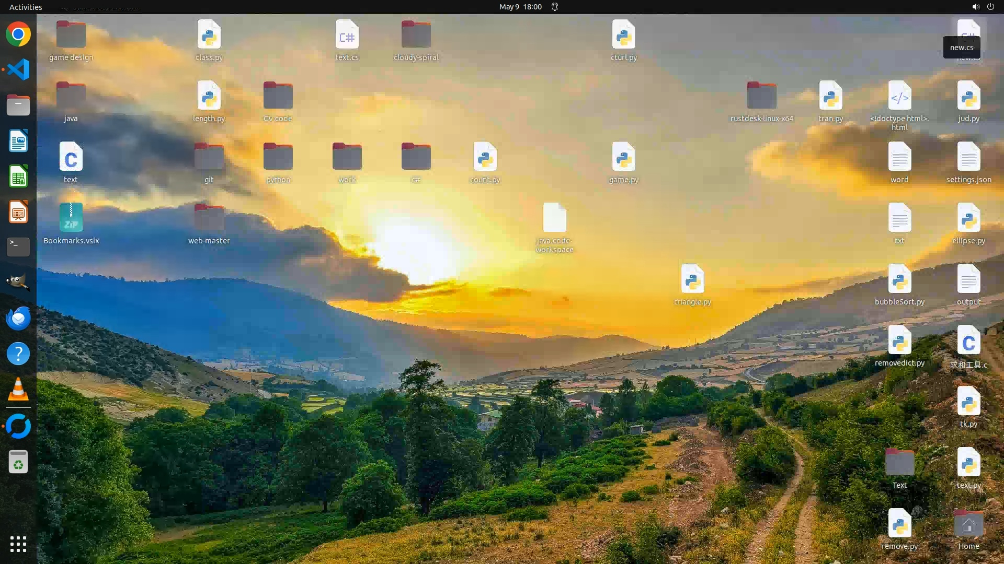The width and height of the screenshot is (1004, 564).
Task: Select the rustdesk-linux-x64 folder
Action: pyautogui.click(x=761, y=96)
